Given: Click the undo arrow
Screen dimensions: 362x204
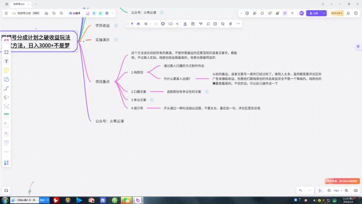Looking at the screenshot, I should [x=301, y=190].
